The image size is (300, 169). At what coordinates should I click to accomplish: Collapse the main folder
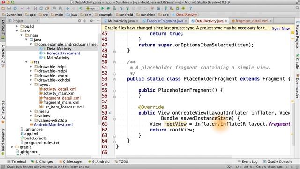22,35
